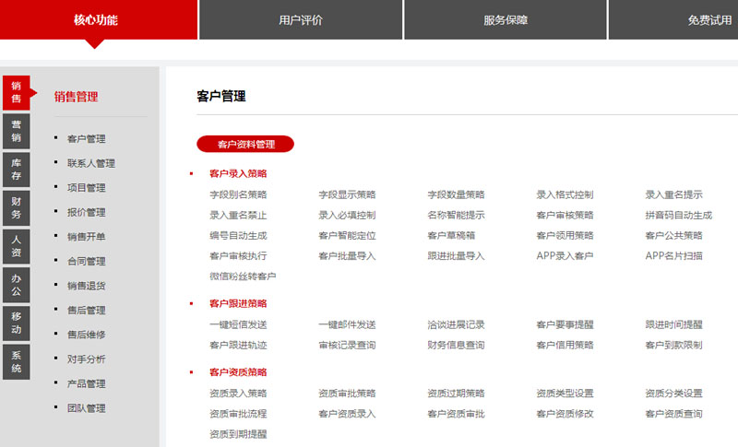Open 对手分析 in the sales list
This screenshot has height=447, width=738.
point(86,359)
